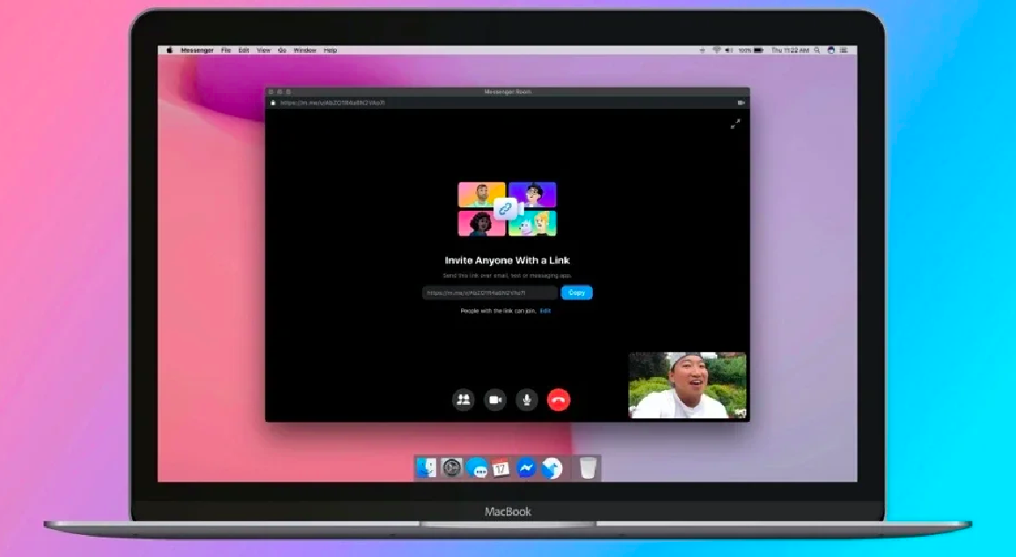Screen dimensions: 1016x557
Task: Open Spotlight search in menu bar
Action: coord(817,51)
